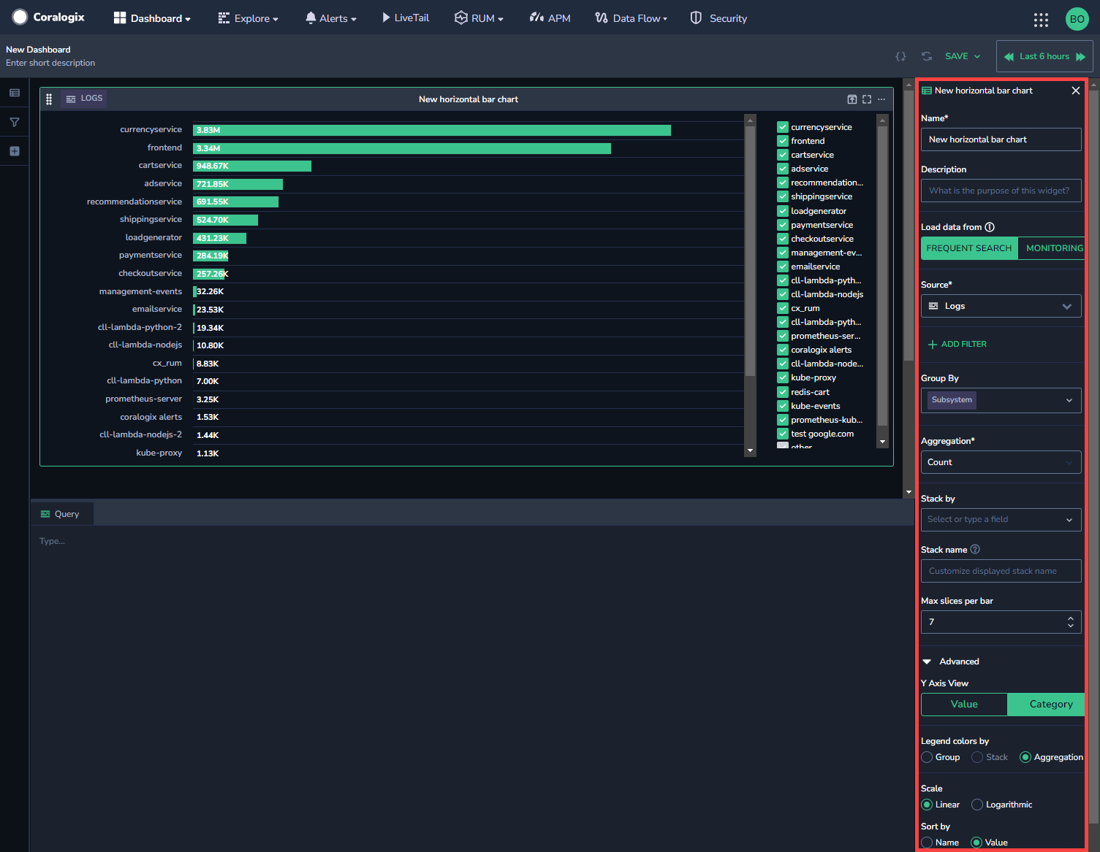The width and height of the screenshot is (1100, 852).
Task: Open the Group By Subsystem dropdown
Action: pyautogui.click(x=1001, y=400)
